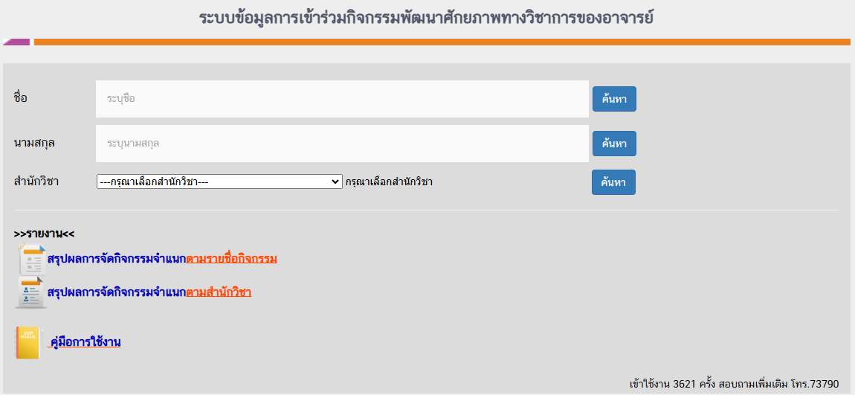Open the report-by-school person document icon
855x395 pixels.
(x=31, y=292)
